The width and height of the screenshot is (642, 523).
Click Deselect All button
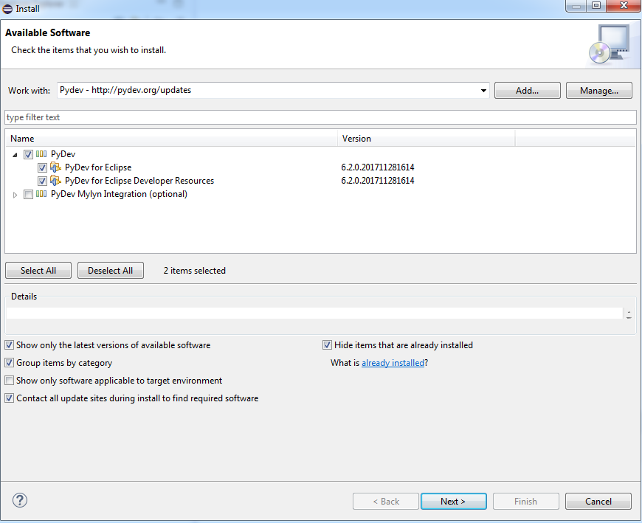point(111,271)
